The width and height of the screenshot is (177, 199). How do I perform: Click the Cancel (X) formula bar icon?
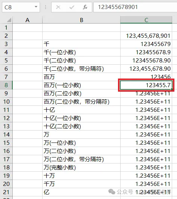(x=58, y=7)
